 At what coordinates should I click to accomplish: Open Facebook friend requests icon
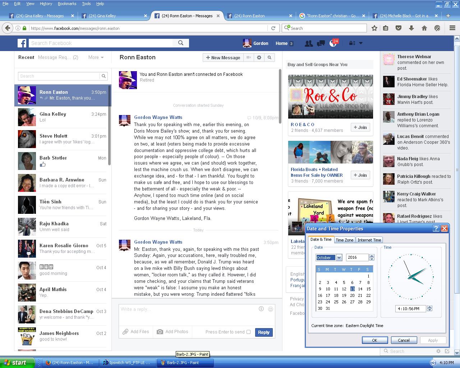click(308, 43)
